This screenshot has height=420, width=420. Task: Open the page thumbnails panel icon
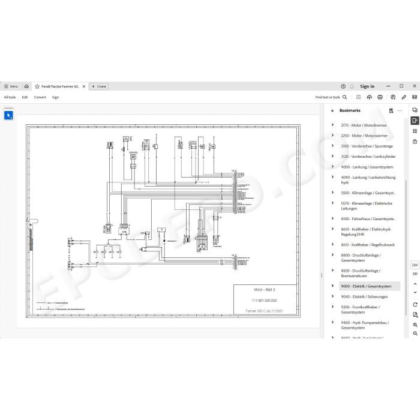click(415, 131)
